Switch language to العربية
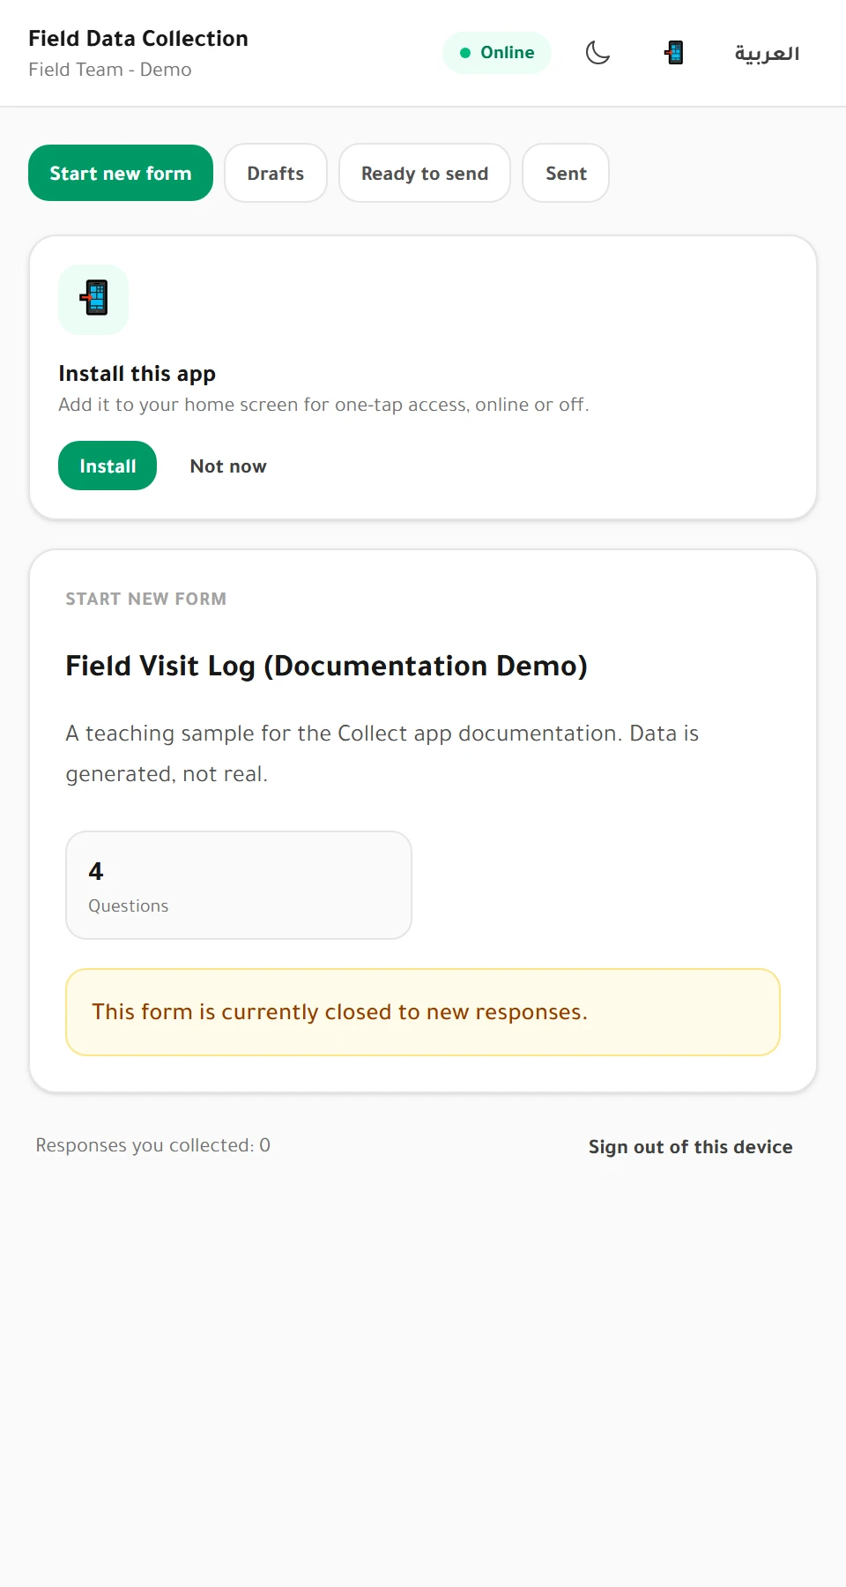Image resolution: width=846 pixels, height=1587 pixels. click(x=767, y=53)
